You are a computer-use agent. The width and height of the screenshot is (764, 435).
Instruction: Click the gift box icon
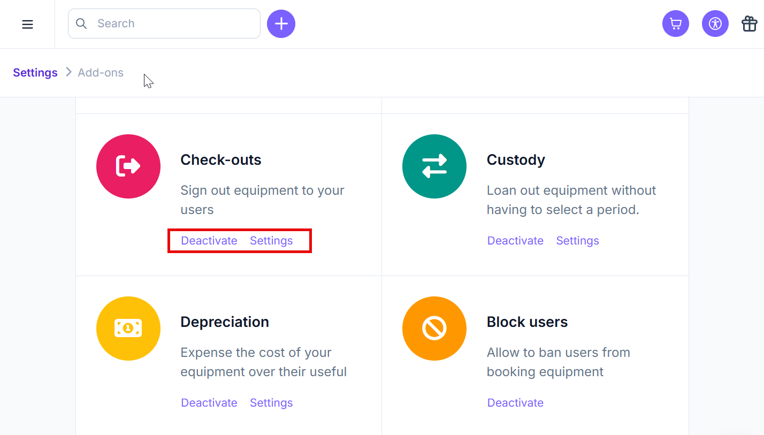[749, 24]
